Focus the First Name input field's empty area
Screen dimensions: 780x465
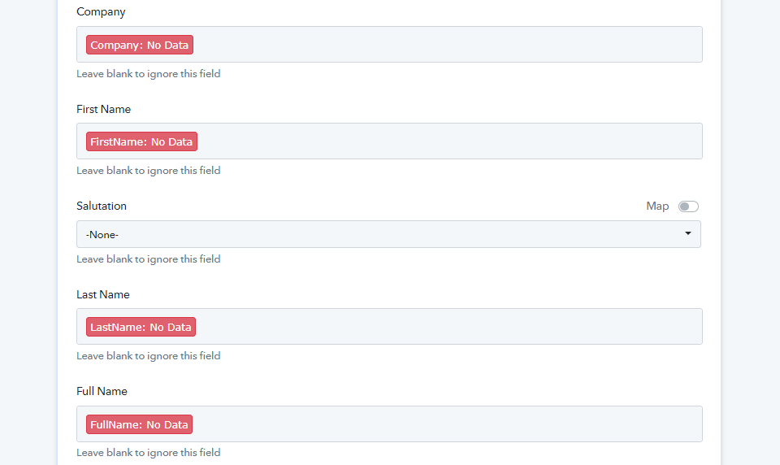[x=448, y=141]
